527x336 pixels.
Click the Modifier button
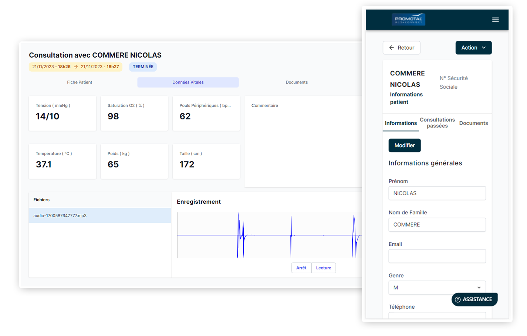pyautogui.click(x=405, y=145)
